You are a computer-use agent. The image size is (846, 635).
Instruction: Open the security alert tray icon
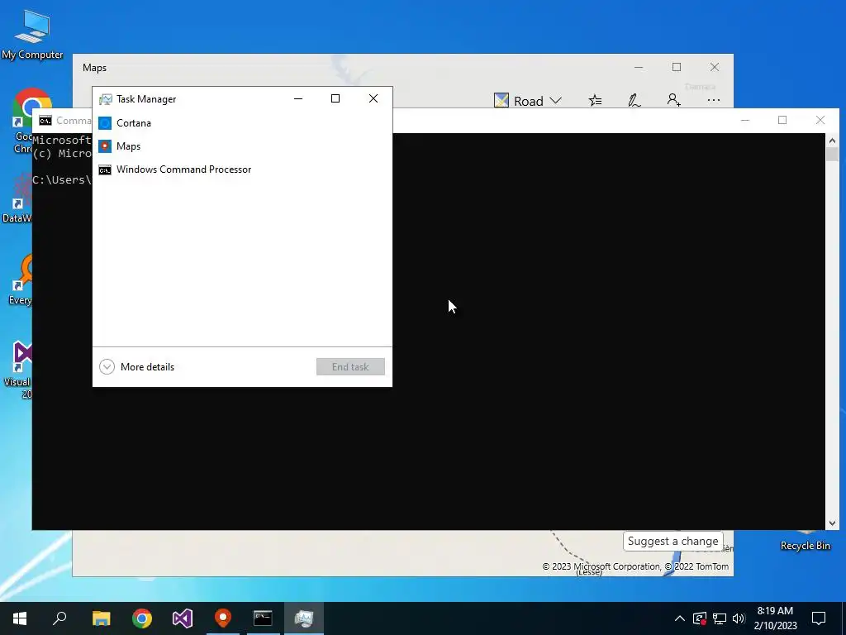coord(700,618)
